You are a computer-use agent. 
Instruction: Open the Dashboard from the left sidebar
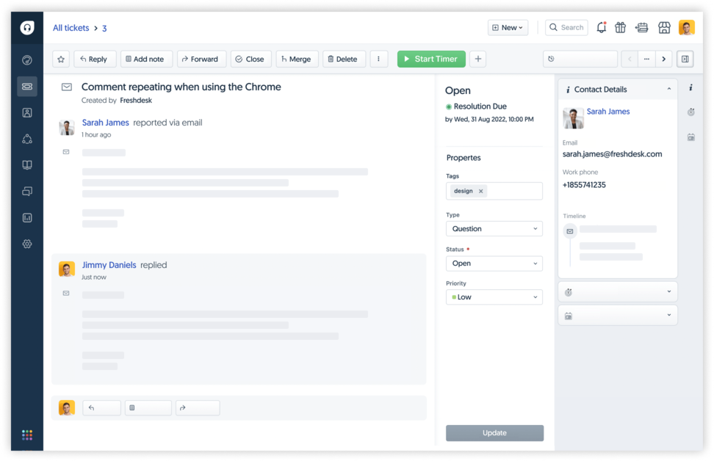point(26,60)
